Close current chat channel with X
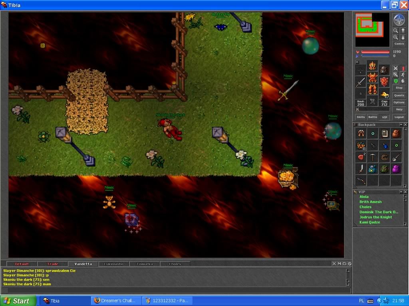 (334, 264)
